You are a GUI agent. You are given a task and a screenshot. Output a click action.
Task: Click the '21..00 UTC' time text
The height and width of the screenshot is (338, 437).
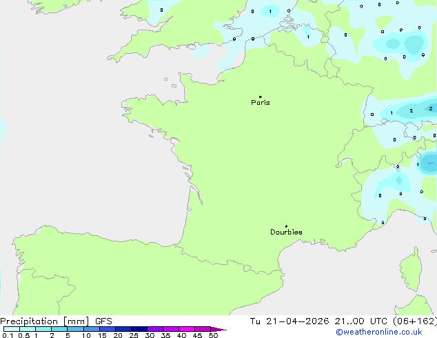[x=361, y=321]
